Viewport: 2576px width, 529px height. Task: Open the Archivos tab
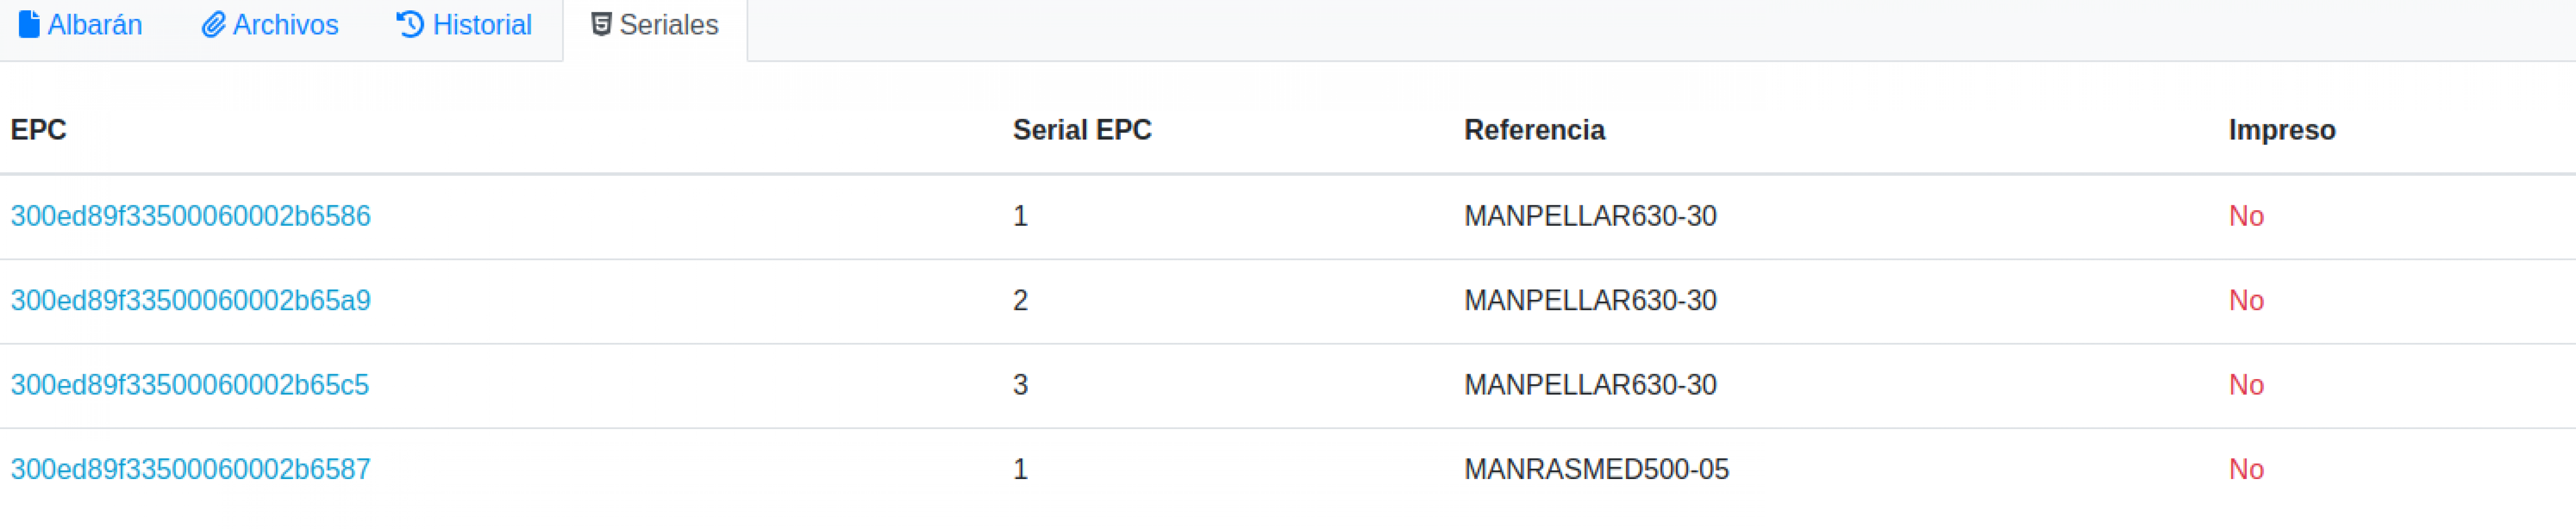[x=270, y=25]
